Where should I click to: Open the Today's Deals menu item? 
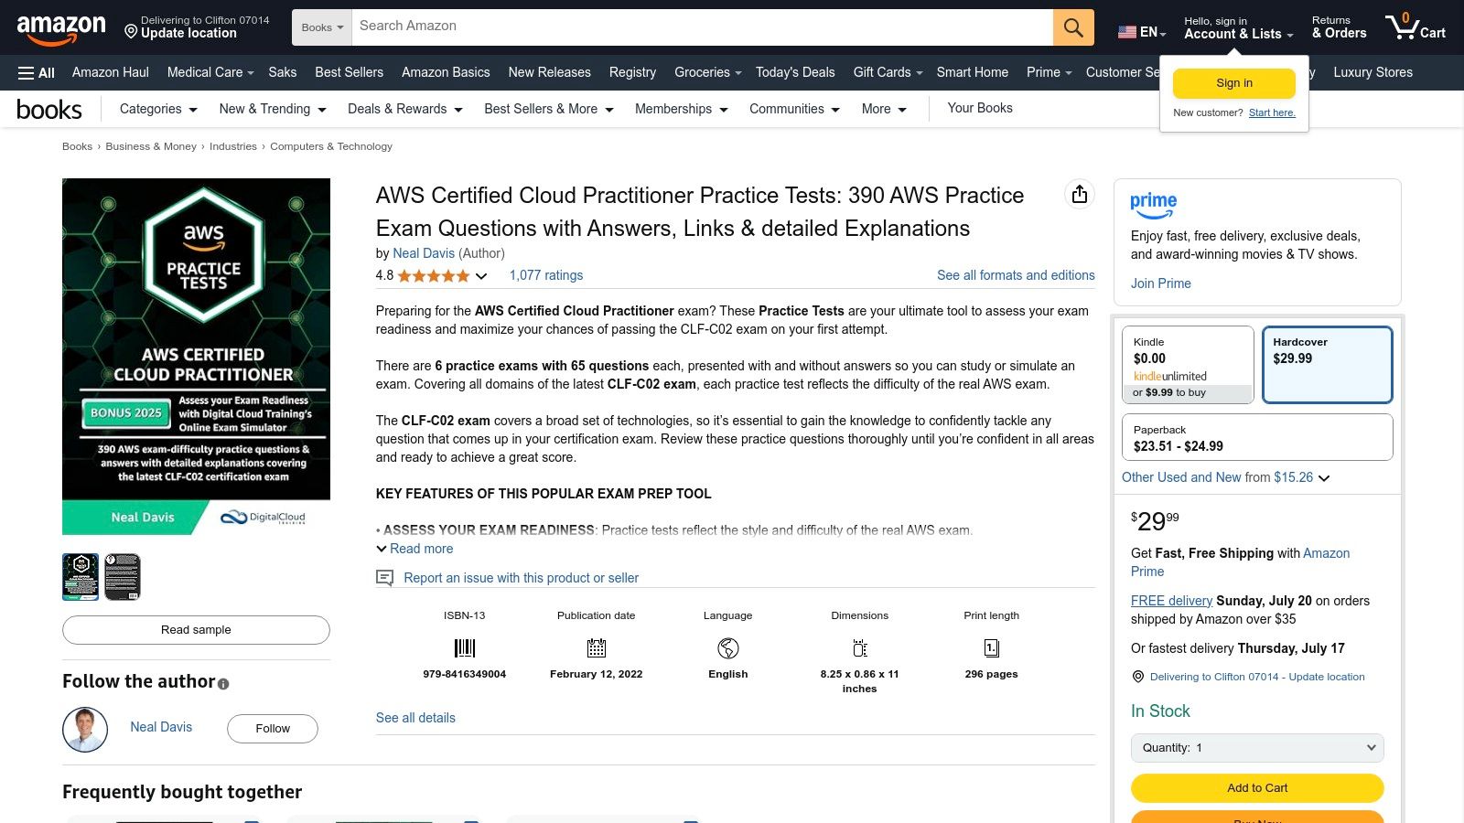click(794, 72)
